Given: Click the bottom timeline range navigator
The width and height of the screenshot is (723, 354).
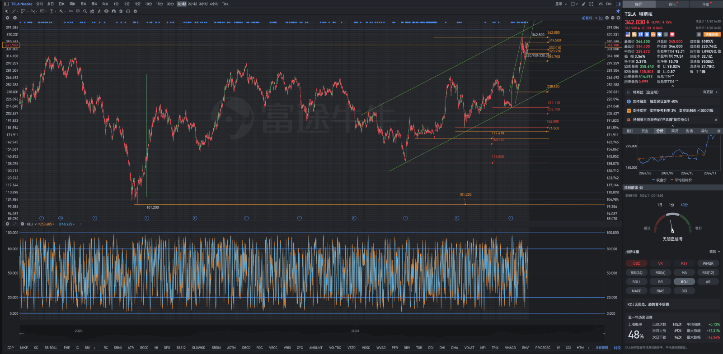Looking at the screenshot, I should click(312, 333).
